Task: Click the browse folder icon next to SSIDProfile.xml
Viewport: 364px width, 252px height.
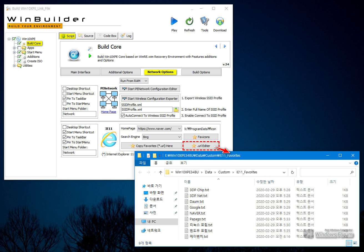Action: click(x=176, y=110)
